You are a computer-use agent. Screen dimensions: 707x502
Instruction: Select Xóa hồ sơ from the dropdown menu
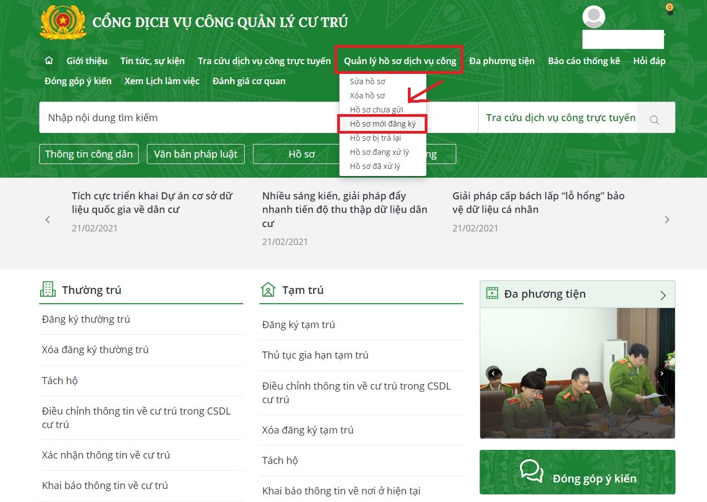[x=368, y=95]
